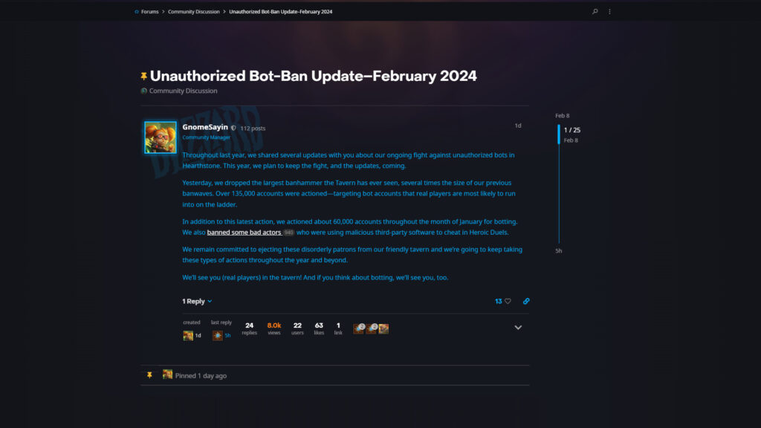Copy a link to the post via the share icon
This screenshot has height=428, width=761.
click(526, 301)
